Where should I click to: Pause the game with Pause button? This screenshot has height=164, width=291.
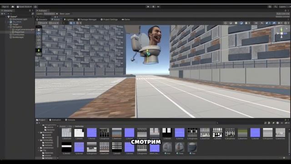point(153,6)
